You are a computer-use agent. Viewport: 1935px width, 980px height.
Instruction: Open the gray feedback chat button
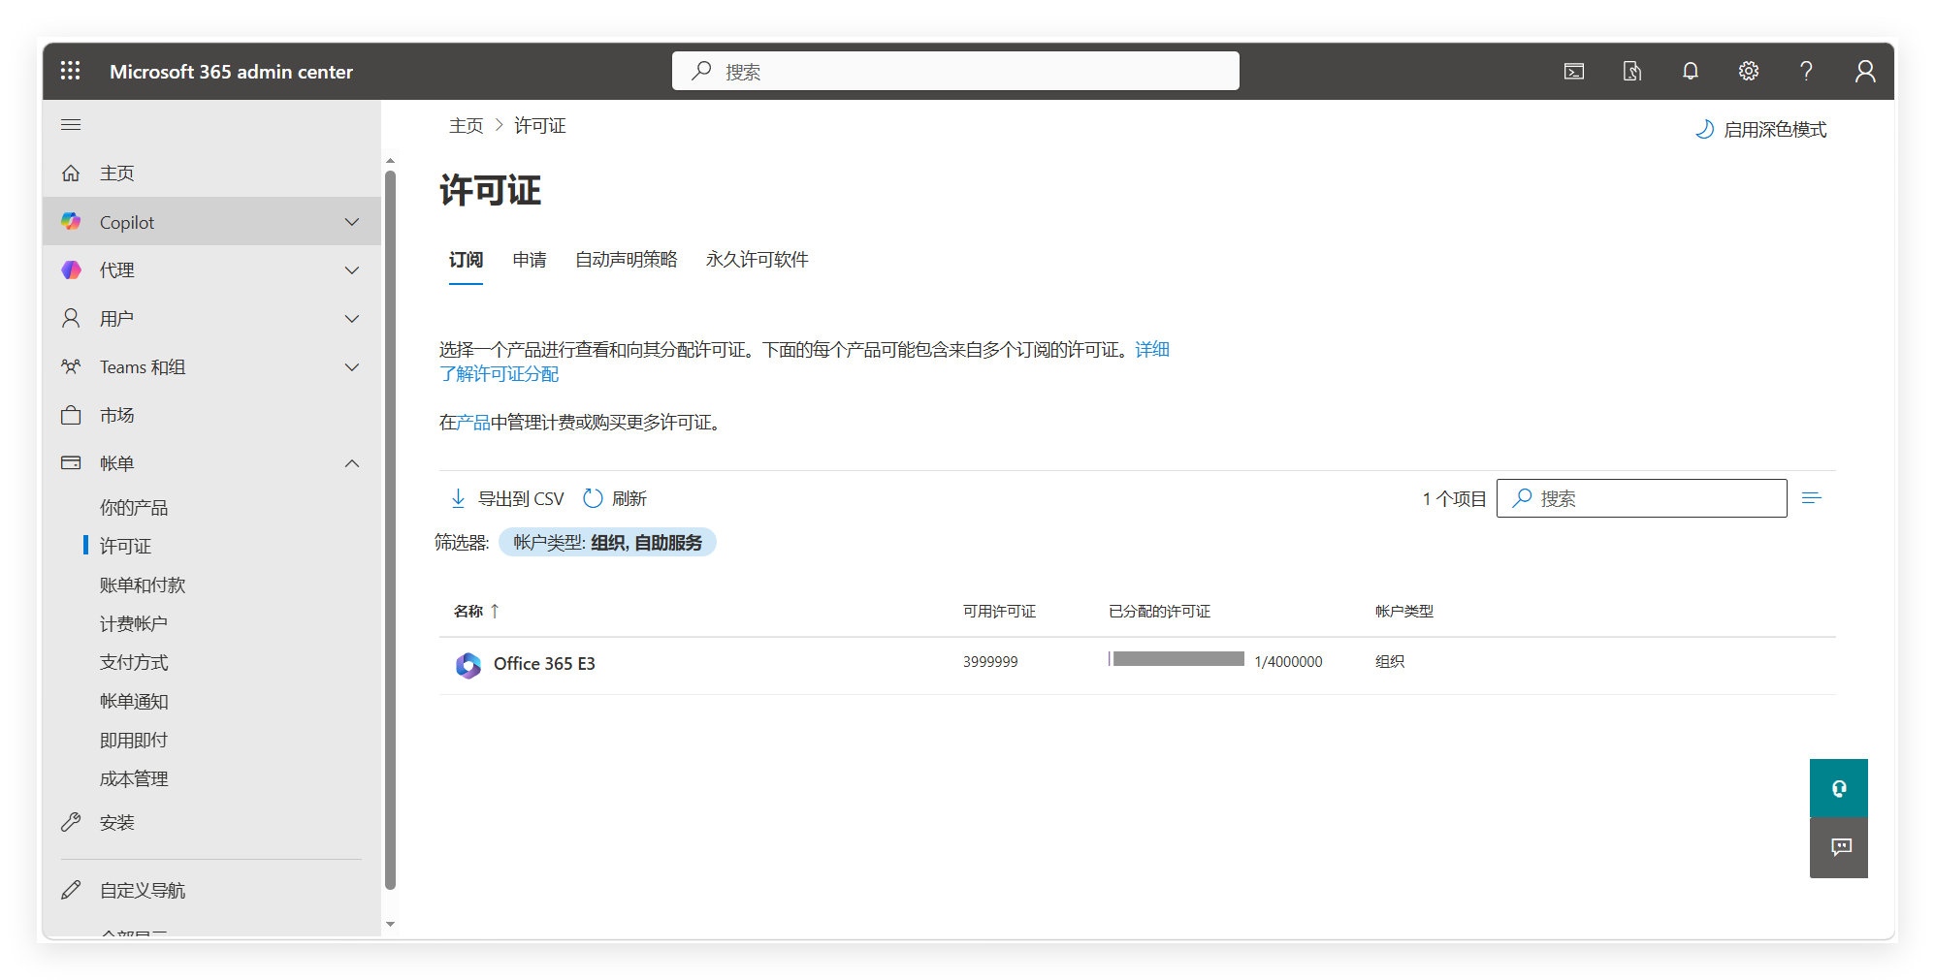[1839, 848]
